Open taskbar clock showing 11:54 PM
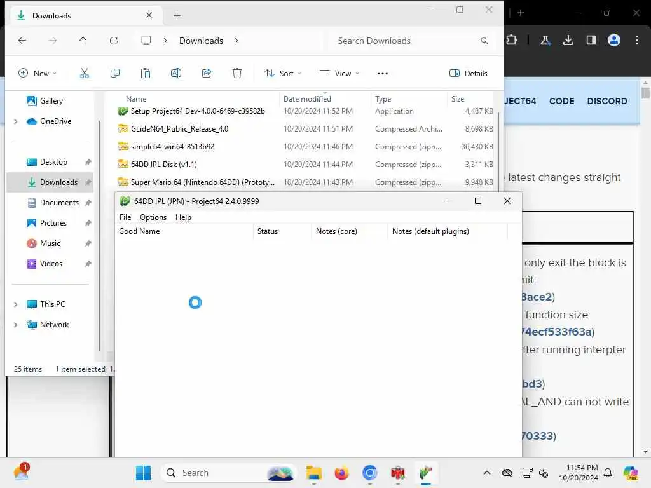Image resolution: width=651 pixels, height=488 pixels. pyautogui.click(x=579, y=473)
